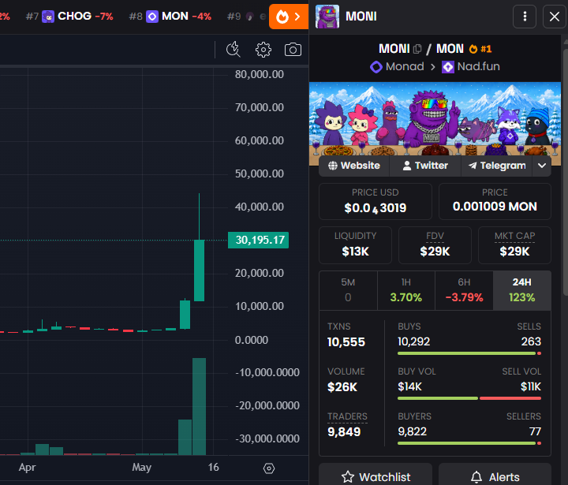Open the three-dot options menu
This screenshot has height=485, width=568.
pyautogui.click(x=525, y=17)
